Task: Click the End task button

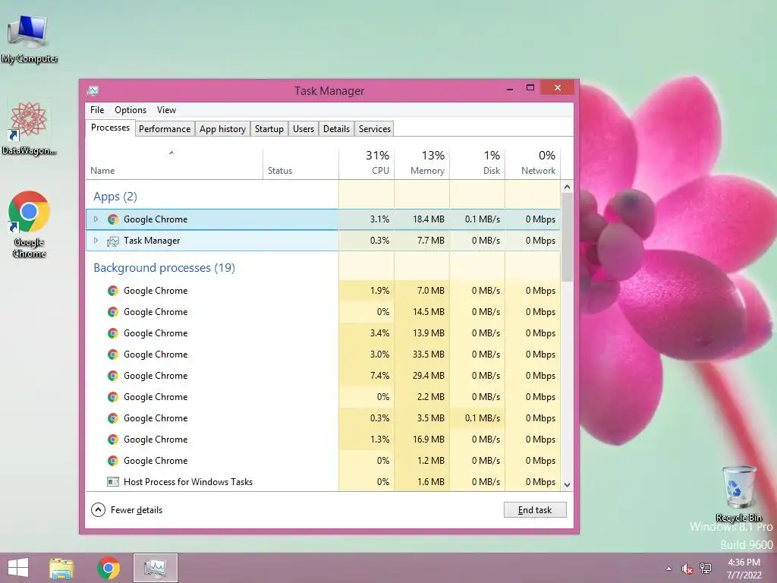Action: [535, 509]
